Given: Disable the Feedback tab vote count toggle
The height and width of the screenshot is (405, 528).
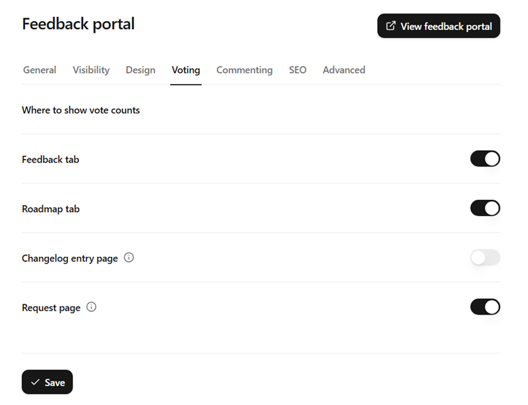Looking at the screenshot, I should pyautogui.click(x=485, y=159).
